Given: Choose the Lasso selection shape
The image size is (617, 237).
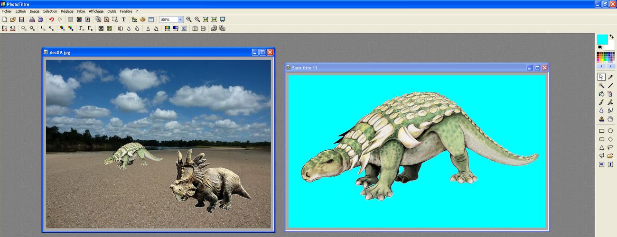Looking at the screenshot, I should pos(610,147).
